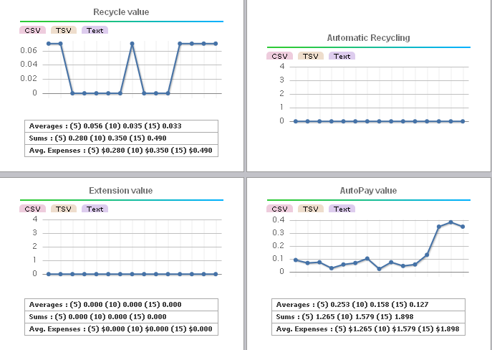Click the 0.3 axis label in AutoPay chart
This screenshot has width=492, height=350.
click(x=279, y=233)
